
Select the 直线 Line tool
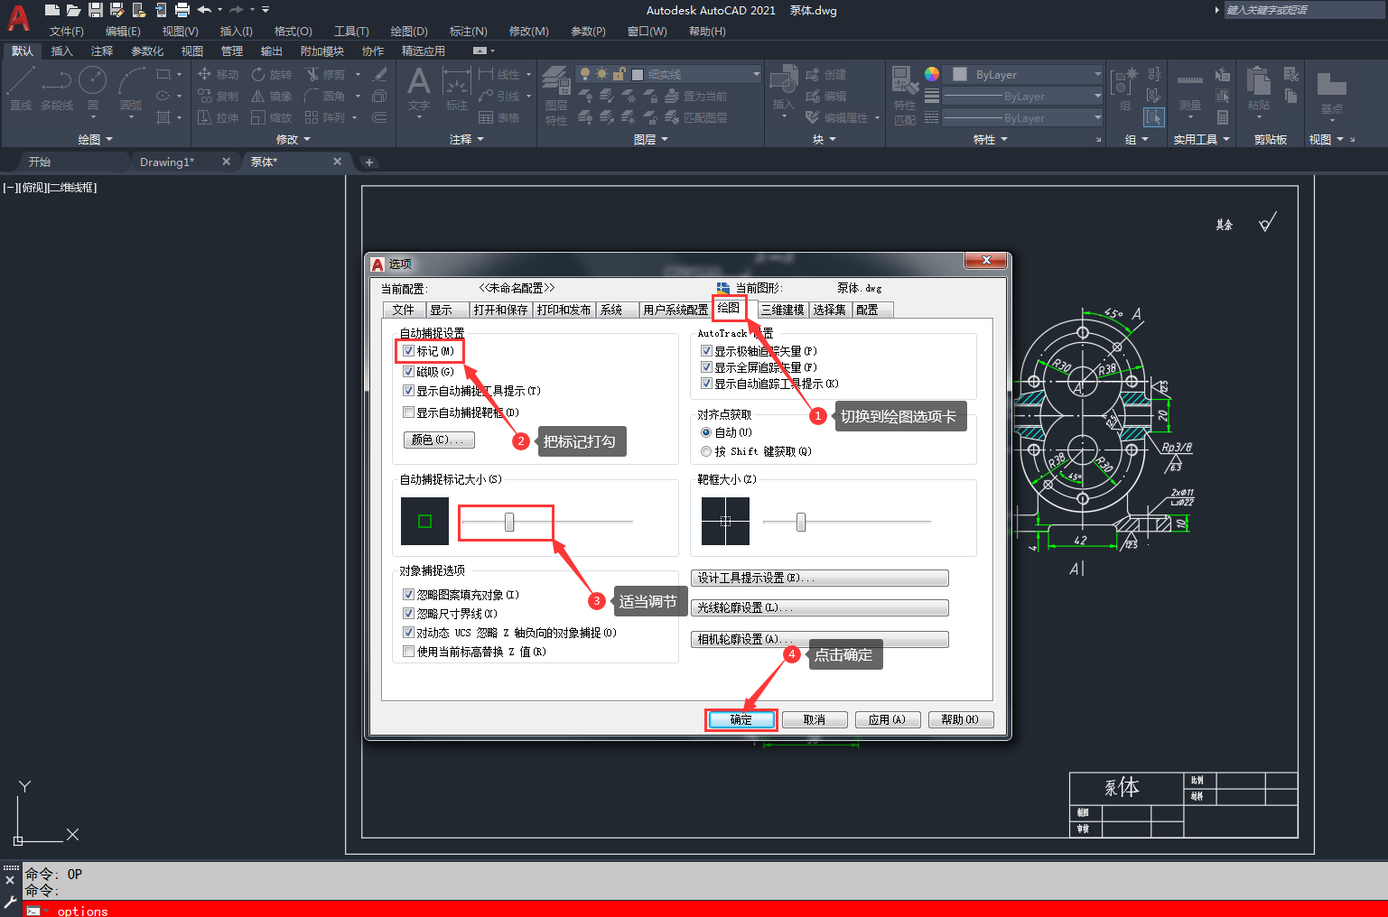(x=21, y=88)
